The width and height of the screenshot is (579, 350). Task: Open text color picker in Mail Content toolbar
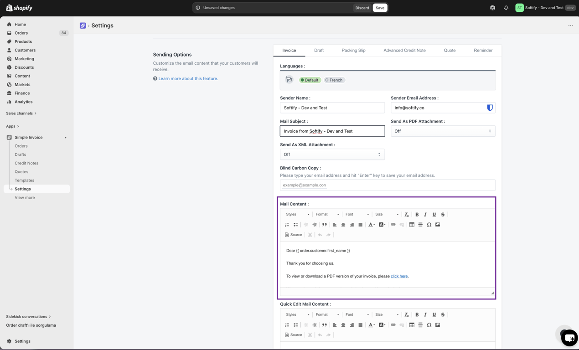pos(372,225)
